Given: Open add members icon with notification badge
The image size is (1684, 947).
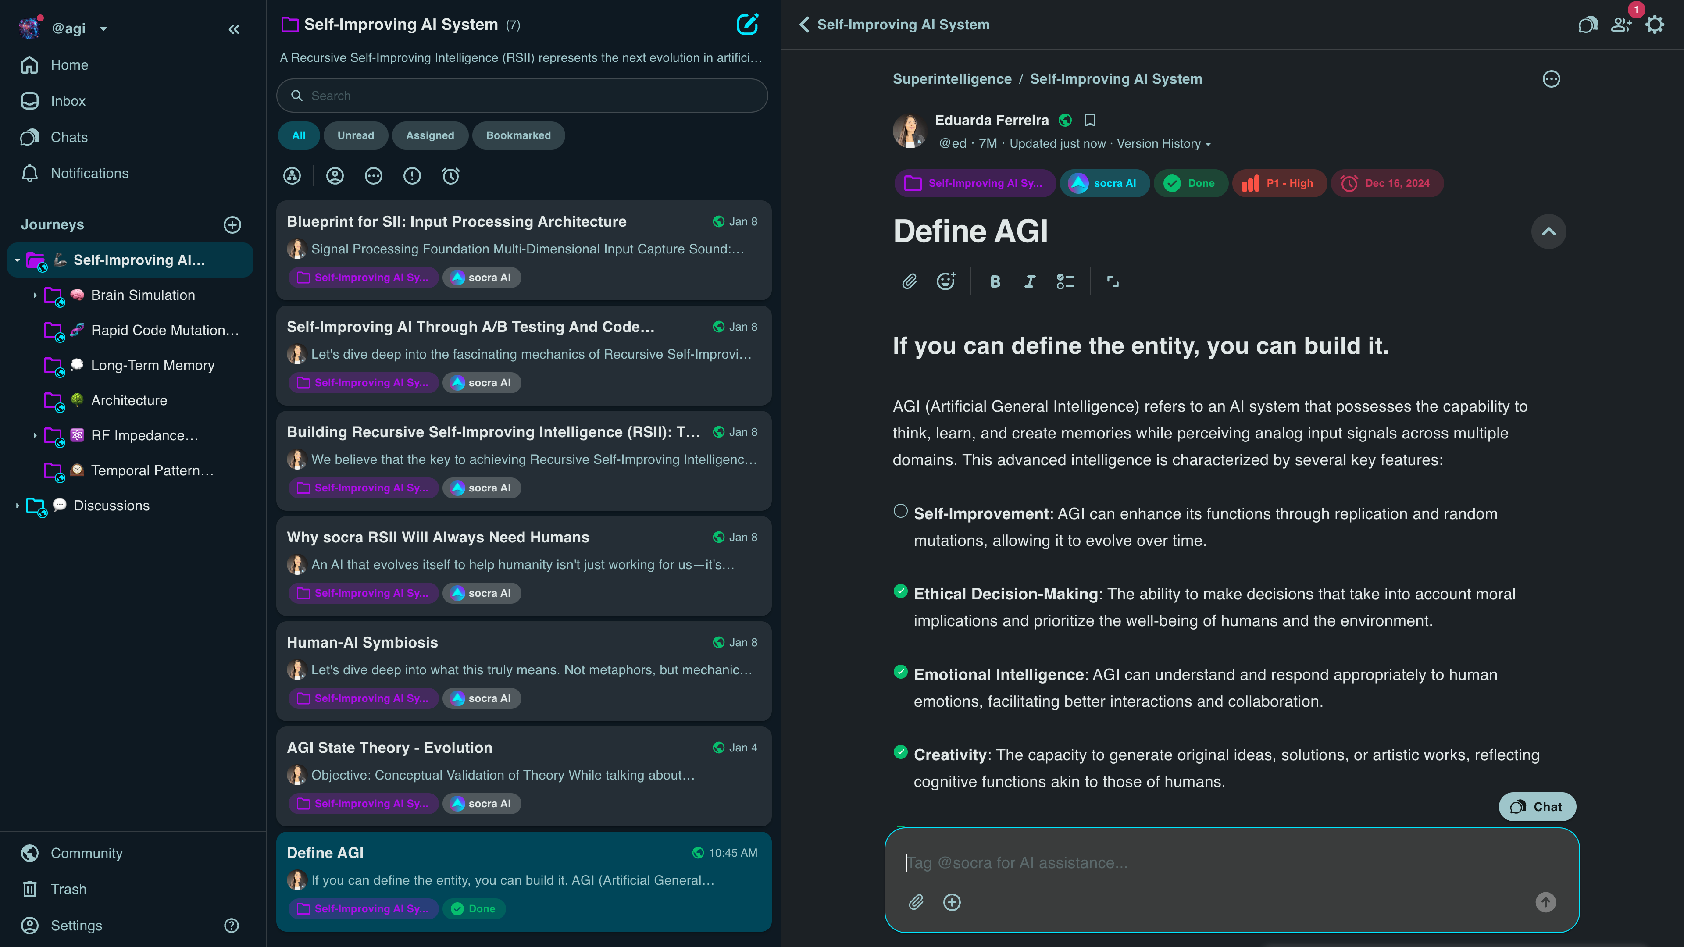Looking at the screenshot, I should click(x=1622, y=25).
